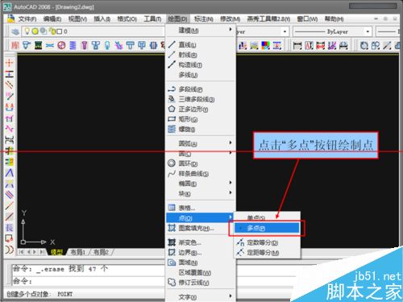Click the red circle tool icon in the toolbar

[x=61, y=45]
